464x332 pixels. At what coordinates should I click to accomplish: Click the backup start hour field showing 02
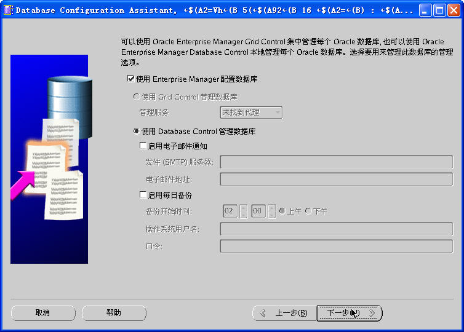(230, 211)
